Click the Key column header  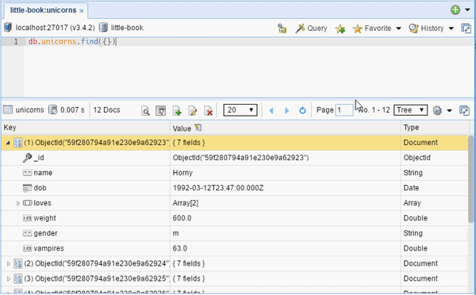tap(86, 128)
